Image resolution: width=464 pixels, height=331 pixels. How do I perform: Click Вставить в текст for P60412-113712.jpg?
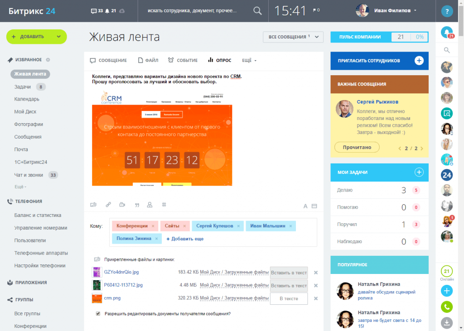click(289, 286)
